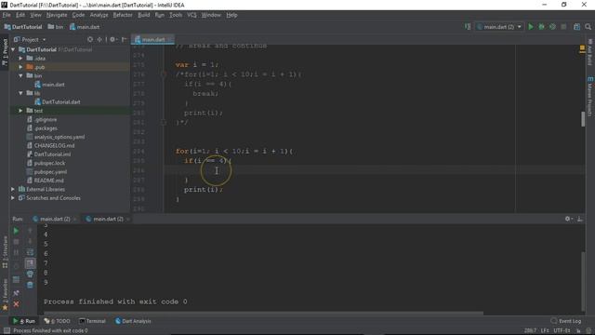Run main.dart with the green toolbar Run button
Viewport: 595px width, 335px height.
pyautogui.click(x=531, y=27)
